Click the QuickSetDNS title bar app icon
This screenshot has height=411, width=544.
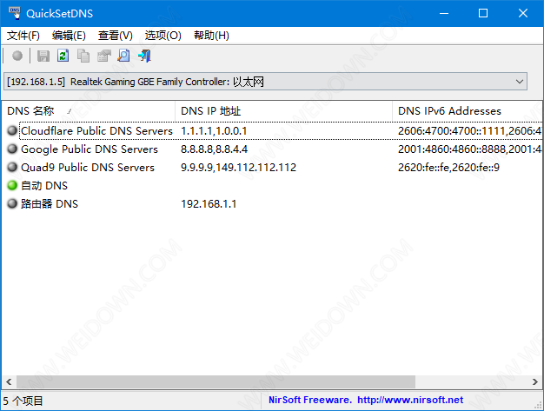pos(15,13)
